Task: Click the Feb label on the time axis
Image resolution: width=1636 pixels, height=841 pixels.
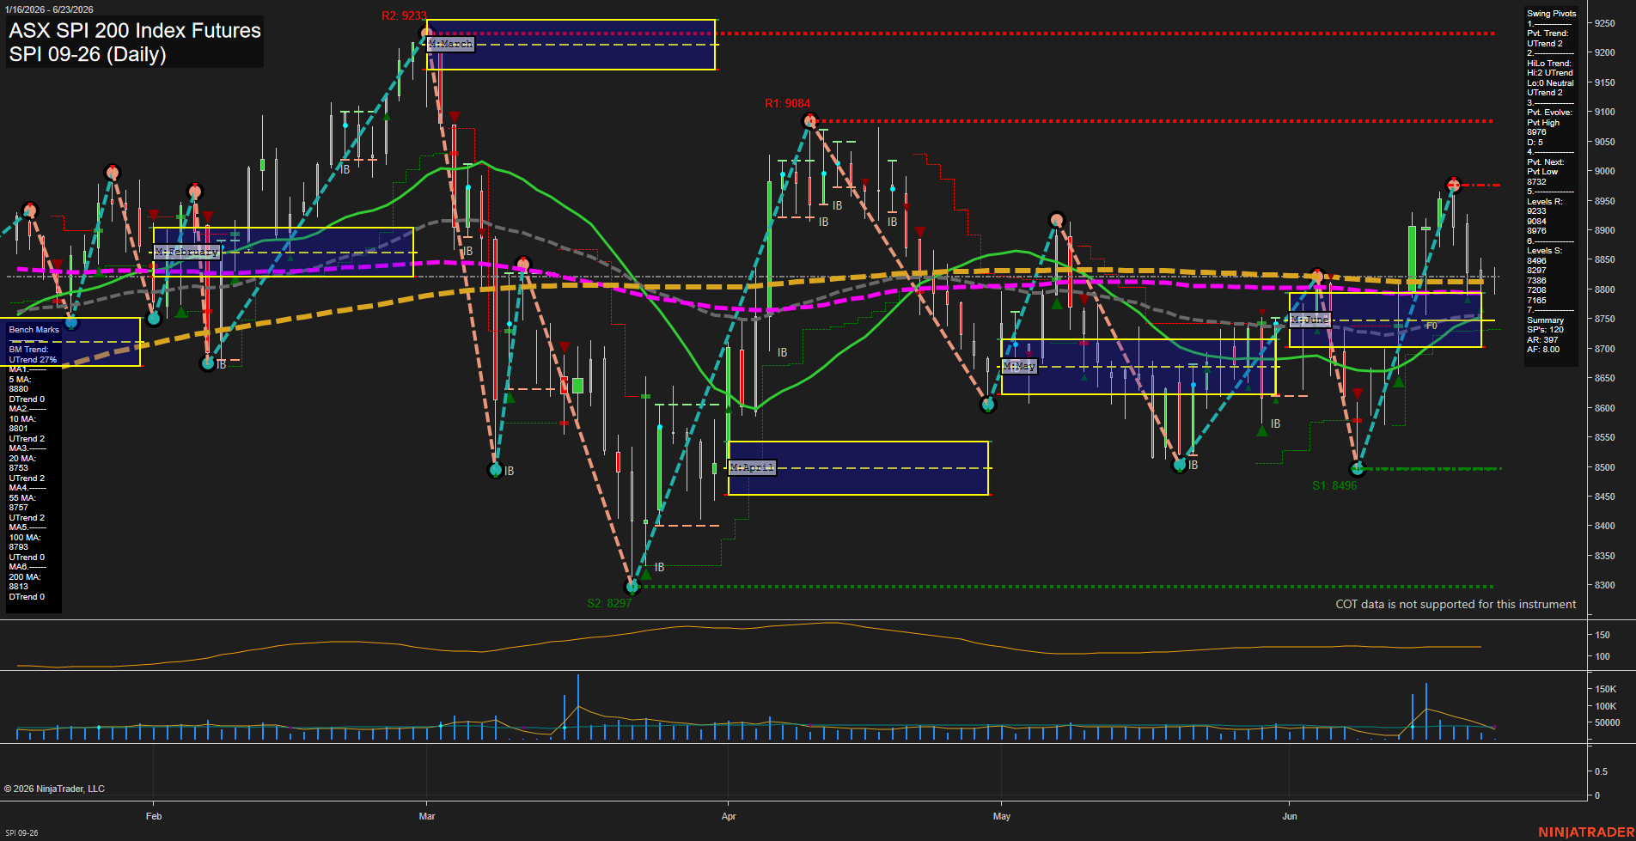Action: tap(154, 816)
